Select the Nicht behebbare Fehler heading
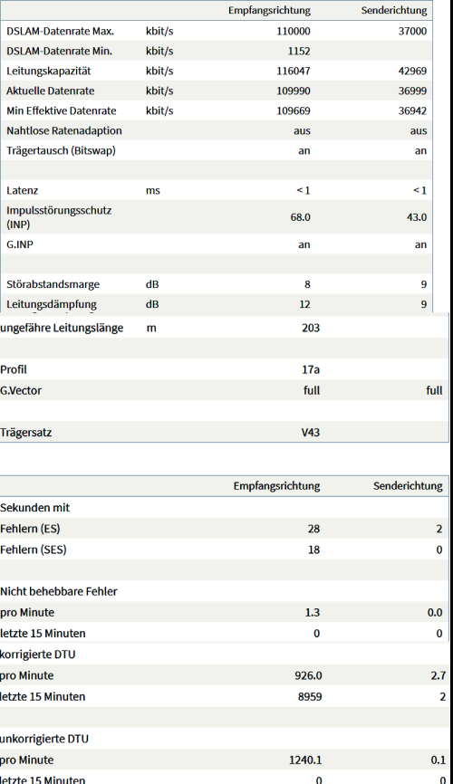 click(59, 591)
